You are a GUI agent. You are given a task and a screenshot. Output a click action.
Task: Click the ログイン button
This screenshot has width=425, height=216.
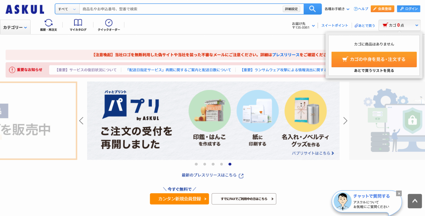[408, 9]
